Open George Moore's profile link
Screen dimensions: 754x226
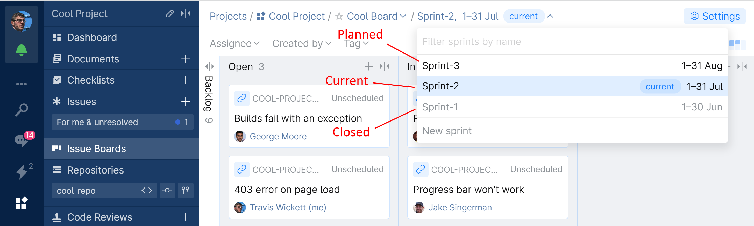pyautogui.click(x=278, y=136)
